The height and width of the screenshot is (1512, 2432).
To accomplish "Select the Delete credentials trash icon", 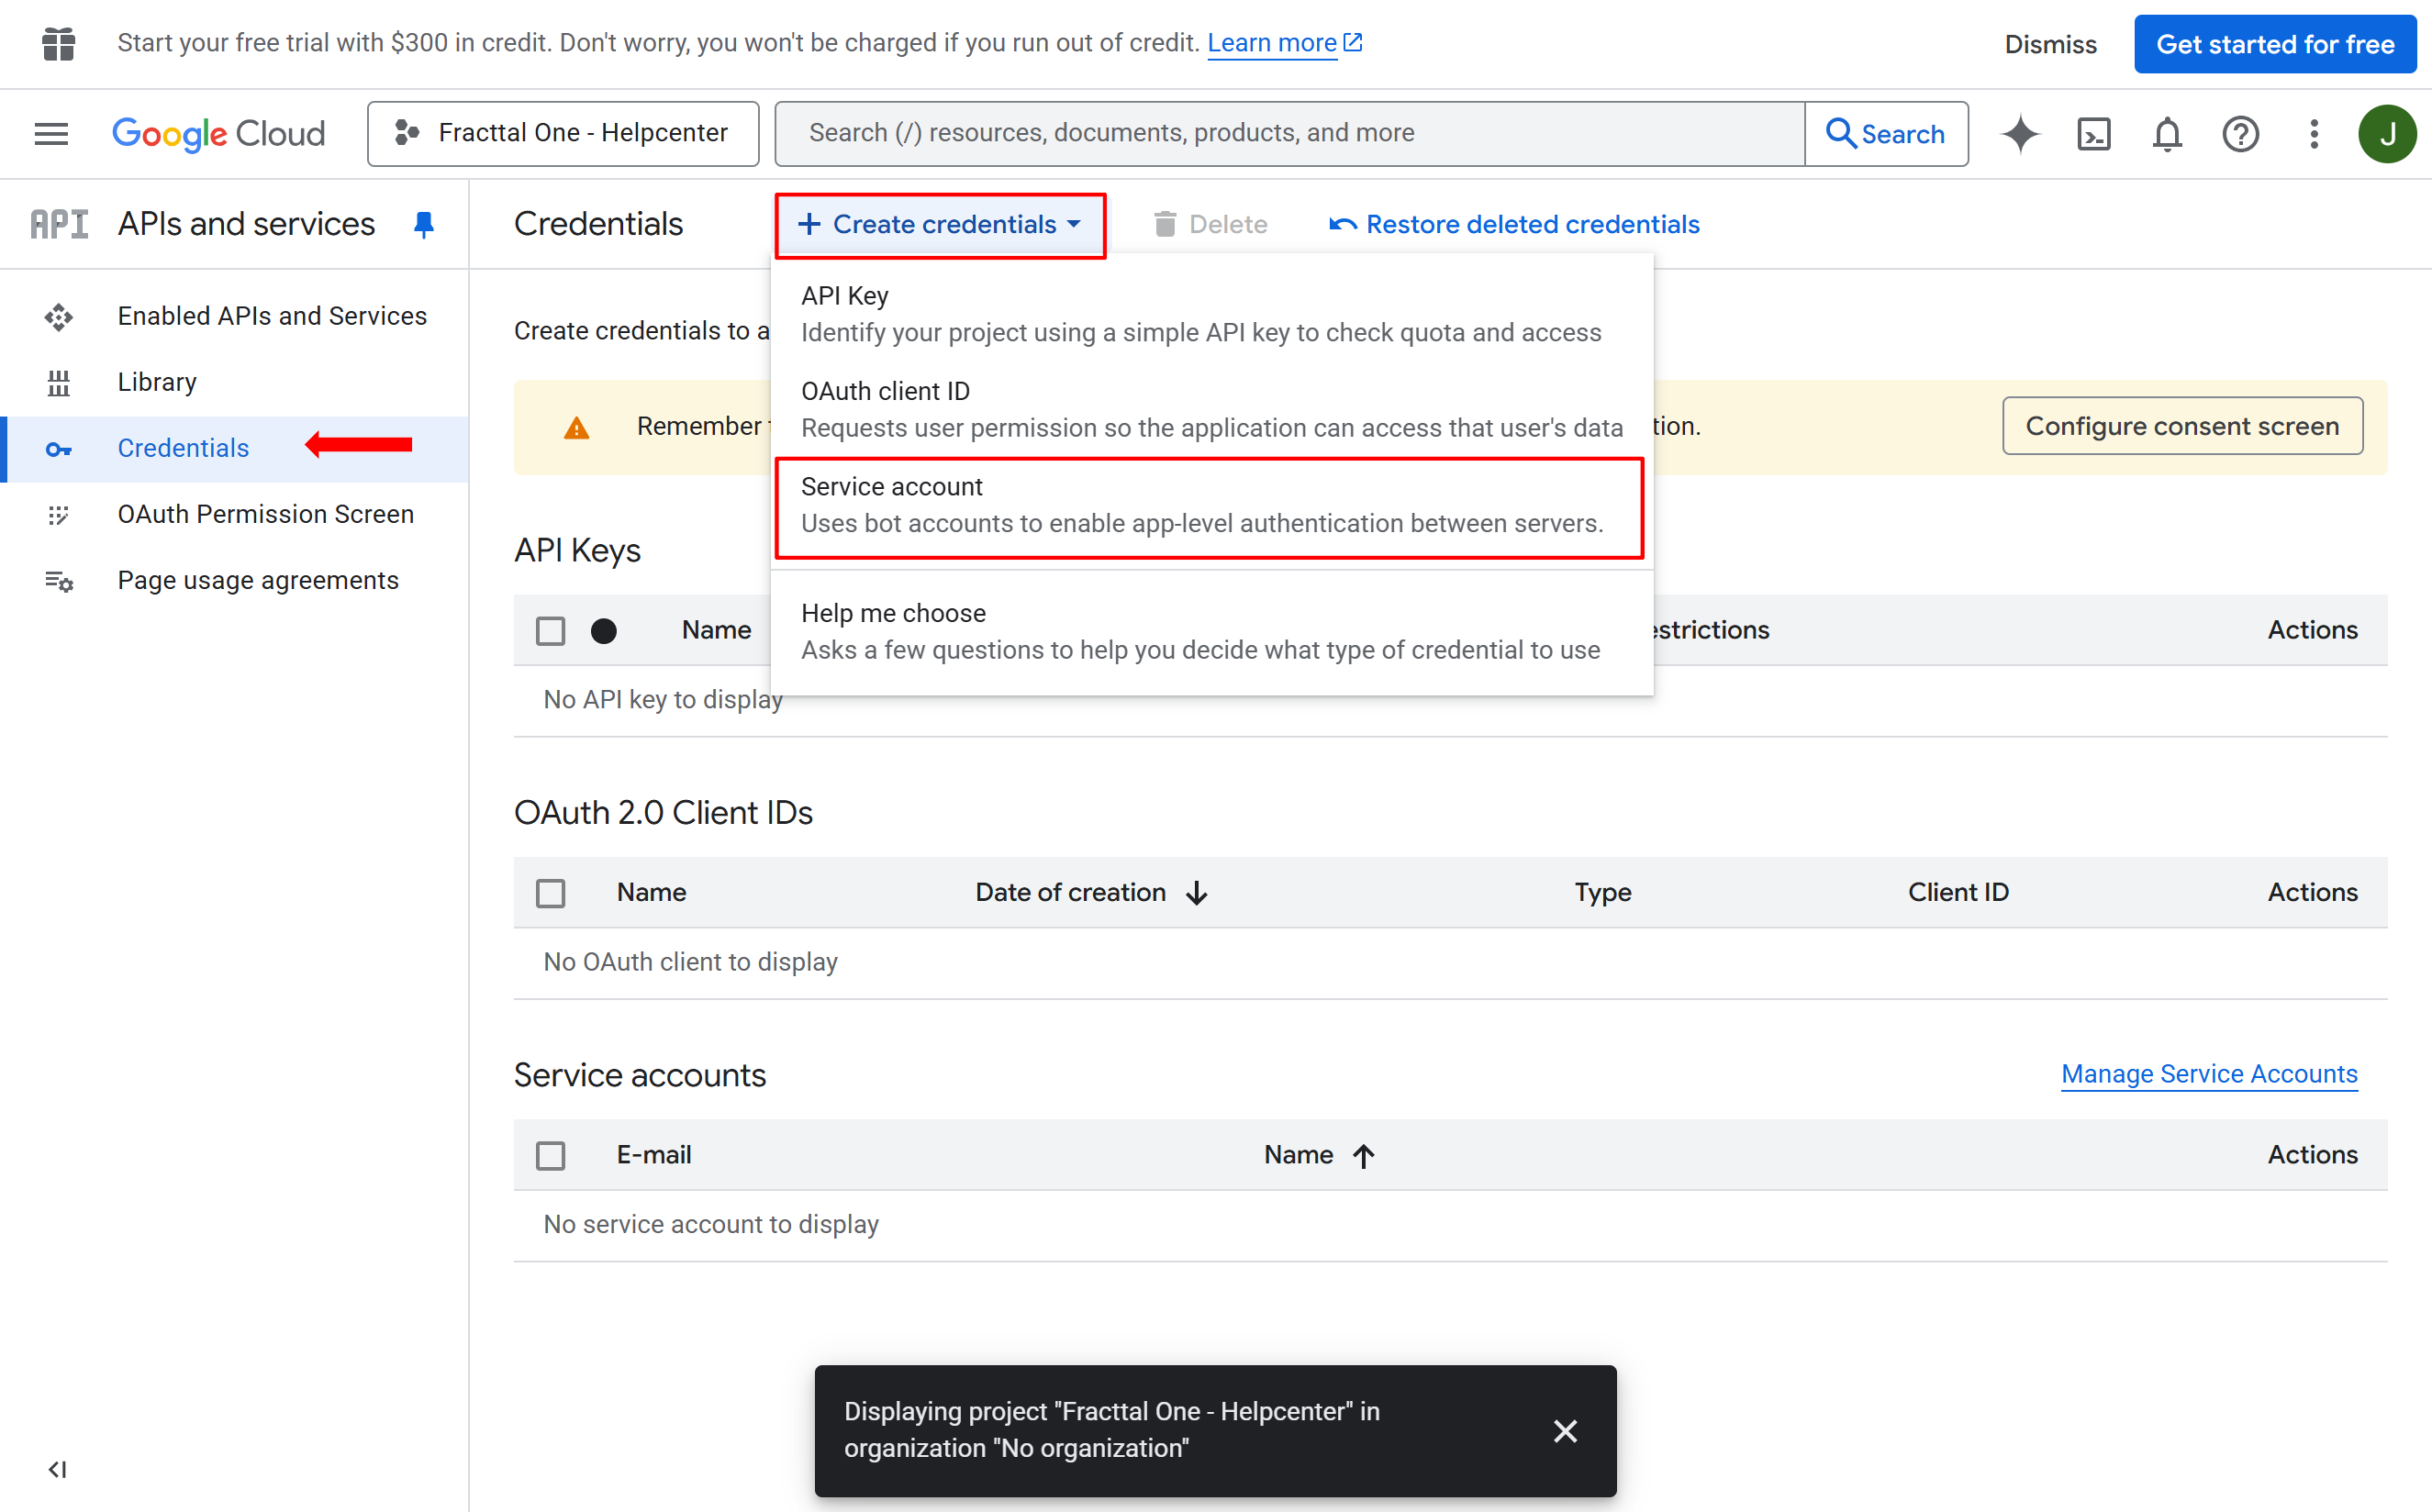I will point(1165,223).
